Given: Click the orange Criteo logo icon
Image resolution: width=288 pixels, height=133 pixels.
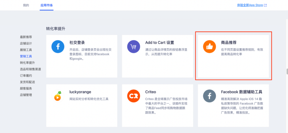Looking at the screenshot, I should click(134, 96).
